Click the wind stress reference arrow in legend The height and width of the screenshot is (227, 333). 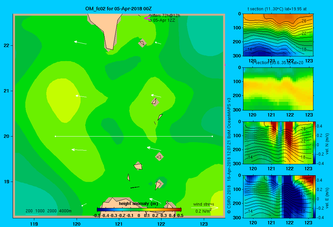[204, 208]
